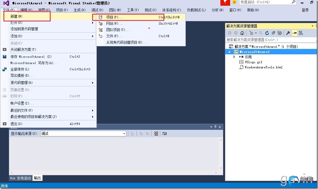Focus the Solution Explorer search box
Screen dimensions: 318x189
[x=271, y=40]
